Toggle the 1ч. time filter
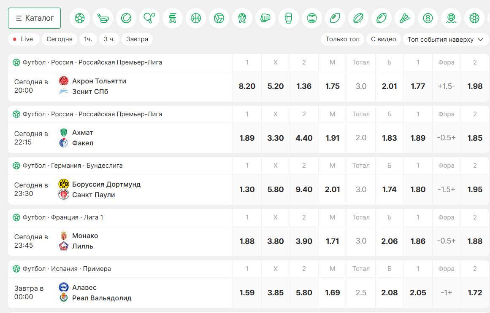This screenshot has height=313, width=490. [x=88, y=39]
